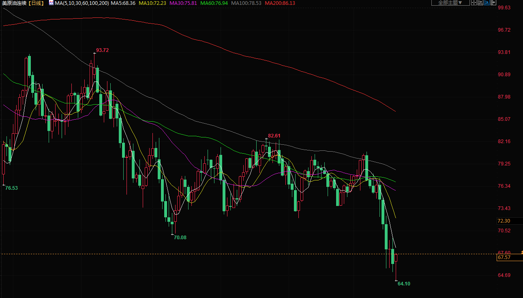The image size is (523, 298).
Task: Click the white MA5:68.36 legend
Action: click(x=123, y=3)
